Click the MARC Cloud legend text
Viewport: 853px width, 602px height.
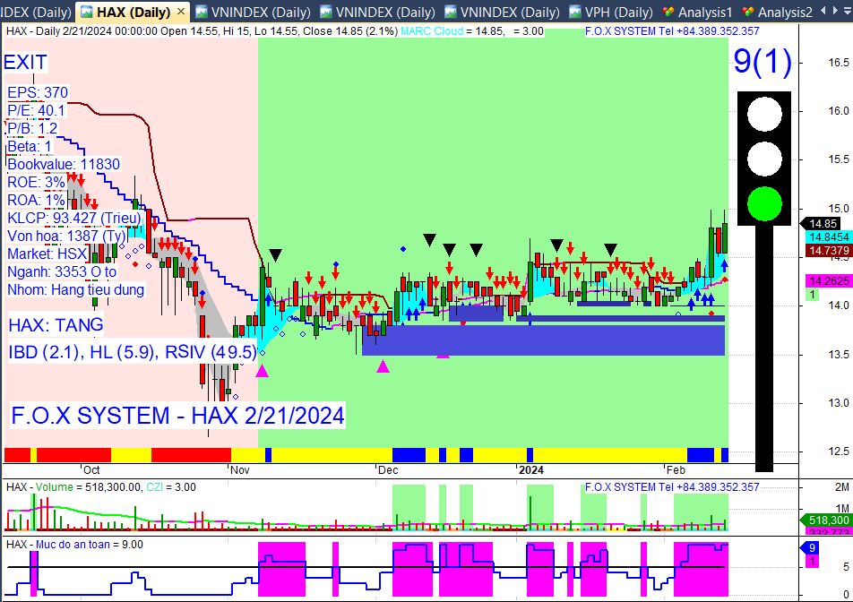pyautogui.click(x=432, y=31)
